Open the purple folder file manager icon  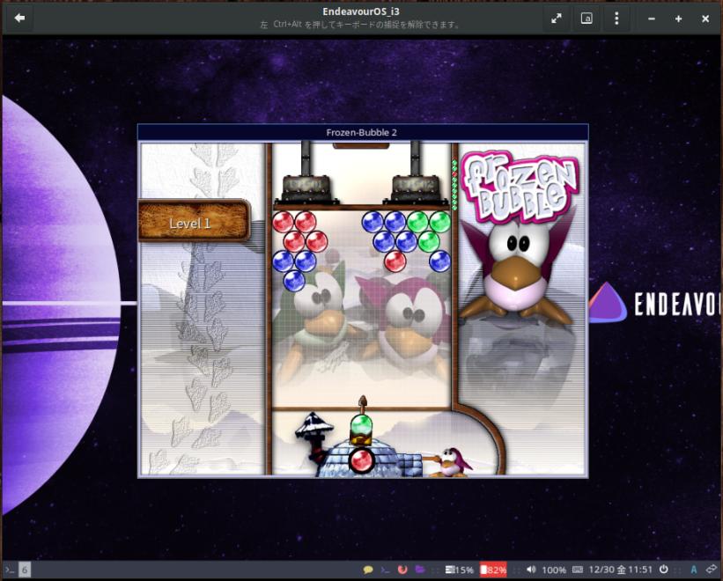(x=419, y=570)
